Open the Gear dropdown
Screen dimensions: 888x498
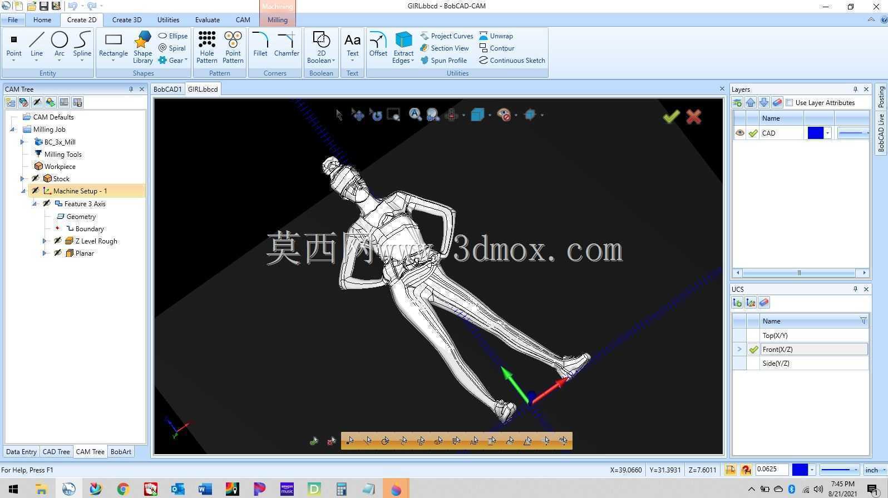click(x=173, y=61)
